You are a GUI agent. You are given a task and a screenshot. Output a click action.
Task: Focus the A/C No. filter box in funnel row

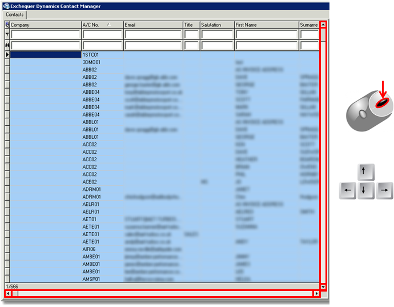click(103, 34)
